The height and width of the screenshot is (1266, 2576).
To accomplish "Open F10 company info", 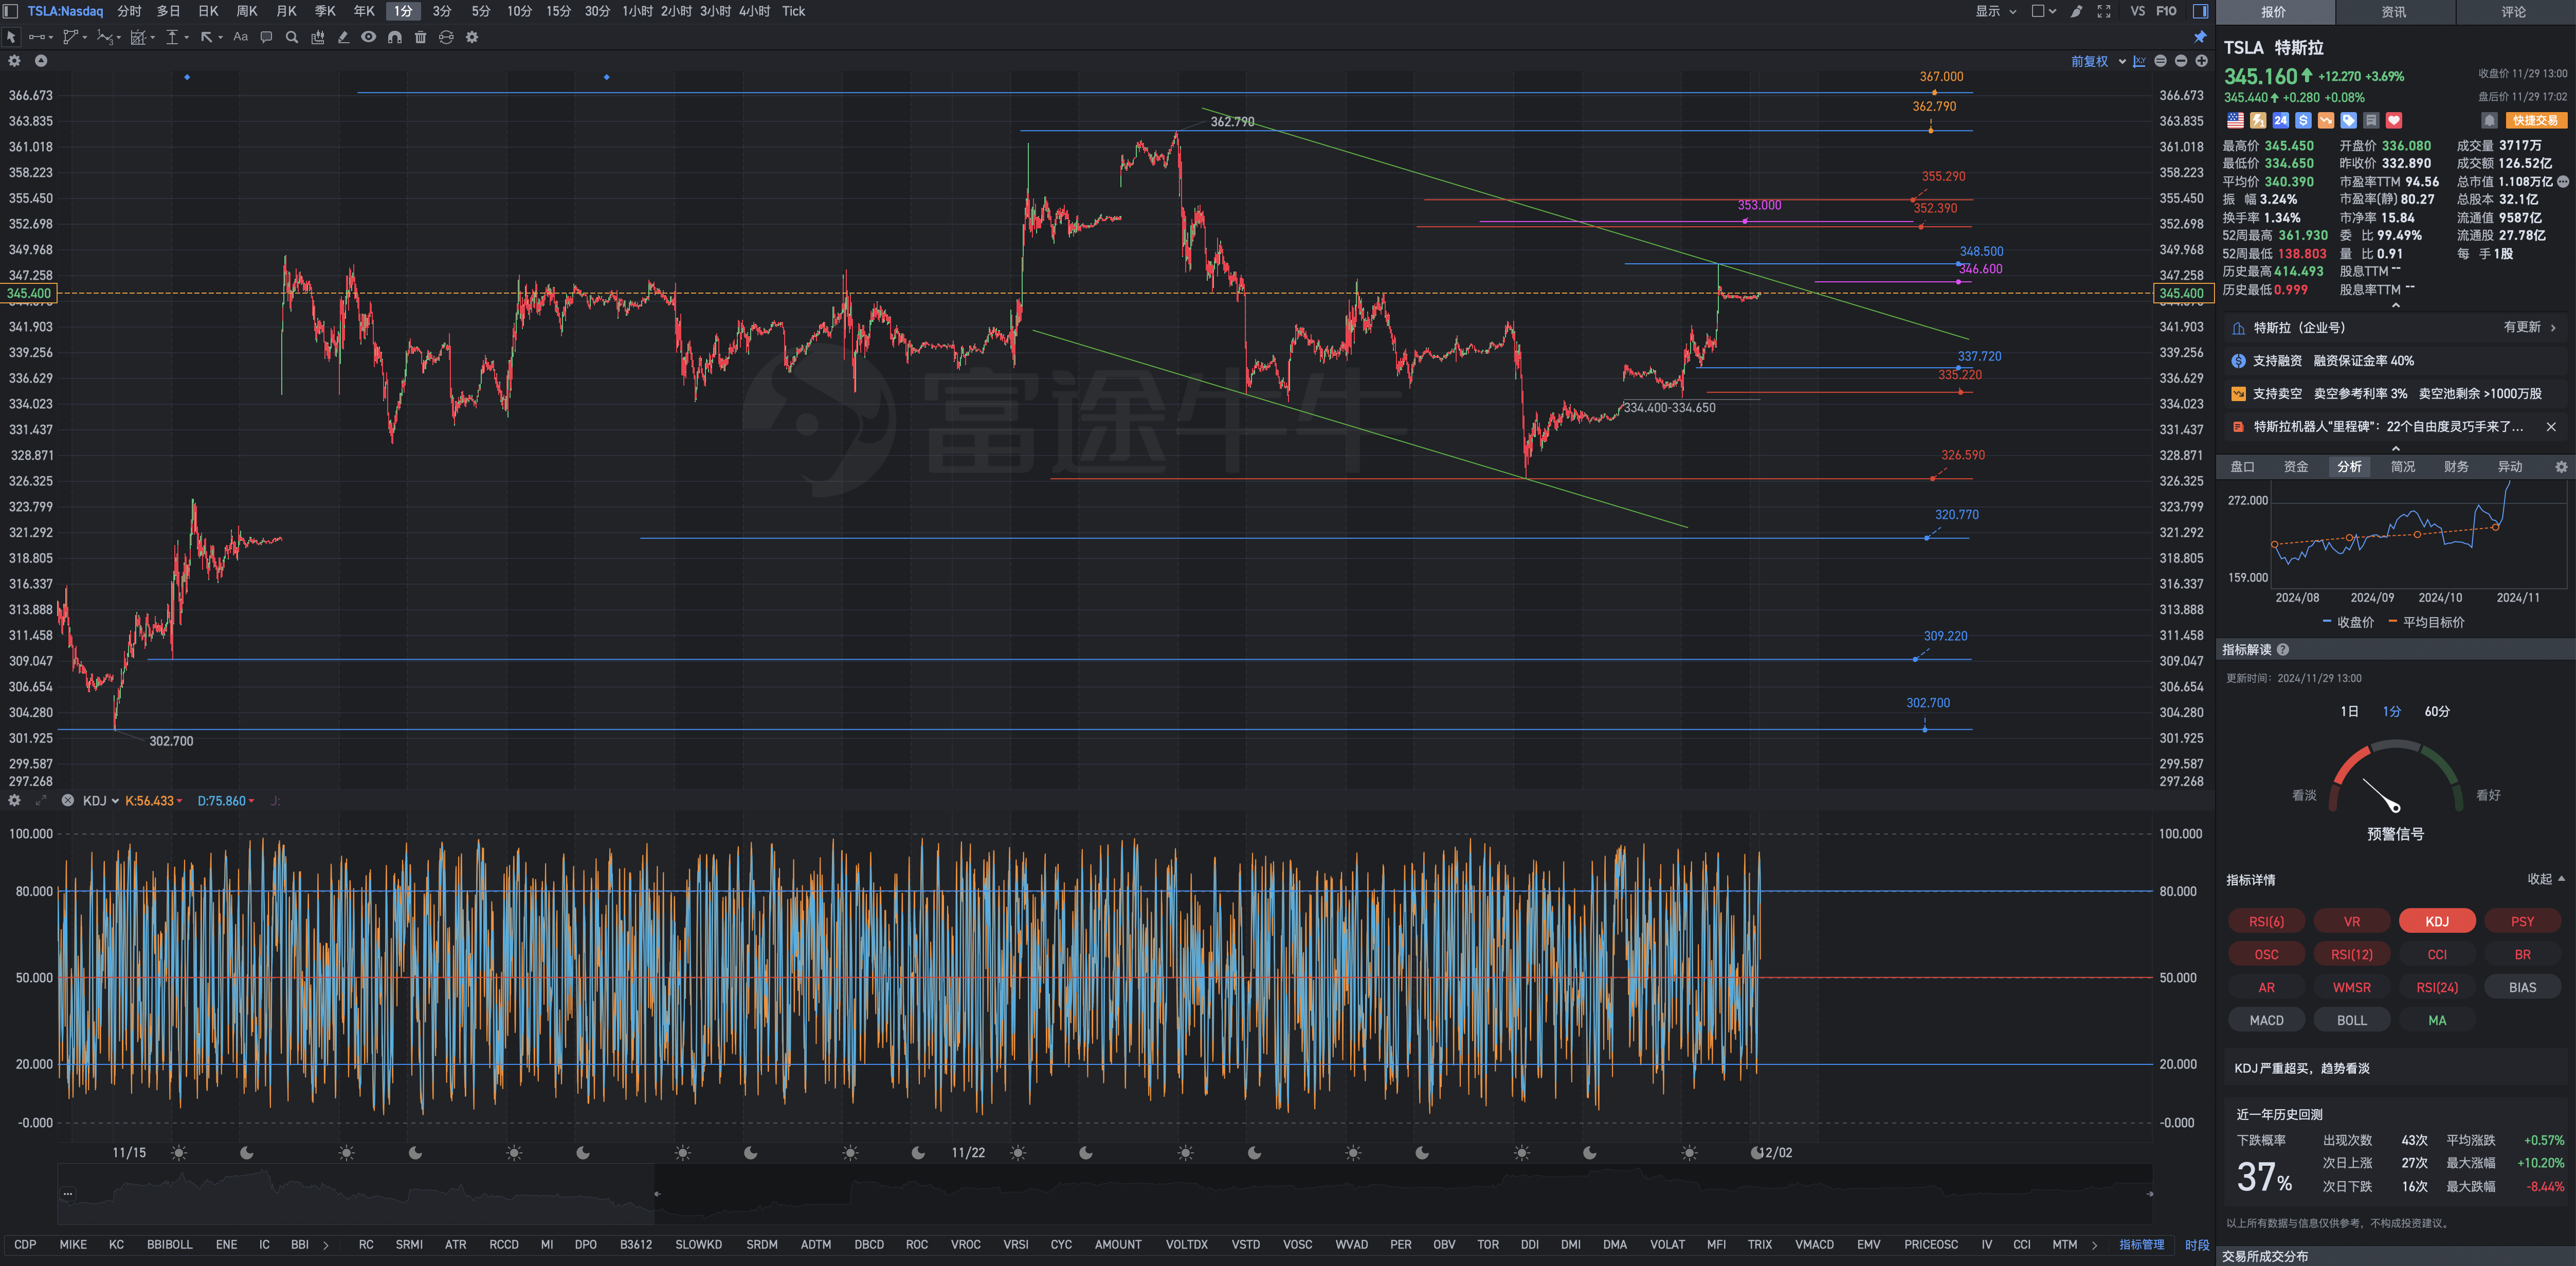I will (2166, 11).
